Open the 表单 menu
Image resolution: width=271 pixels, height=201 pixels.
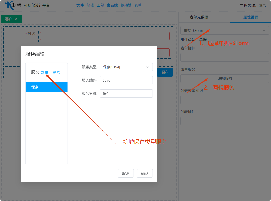click(138, 5)
